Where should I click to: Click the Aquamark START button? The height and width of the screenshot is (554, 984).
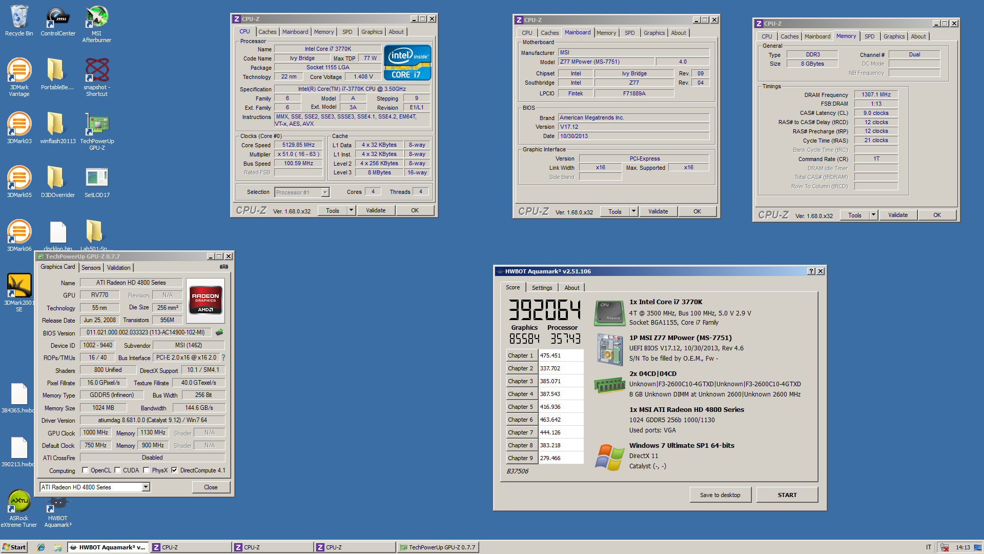(787, 495)
